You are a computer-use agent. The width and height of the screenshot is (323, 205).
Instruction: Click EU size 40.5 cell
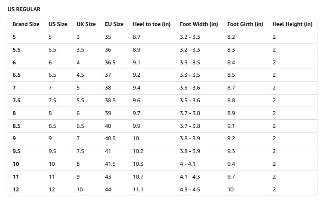tap(110, 139)
